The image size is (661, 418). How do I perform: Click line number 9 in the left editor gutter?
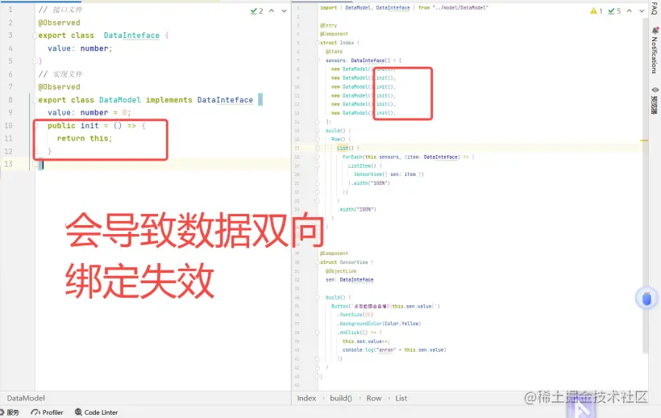click(x=10, y=113)
